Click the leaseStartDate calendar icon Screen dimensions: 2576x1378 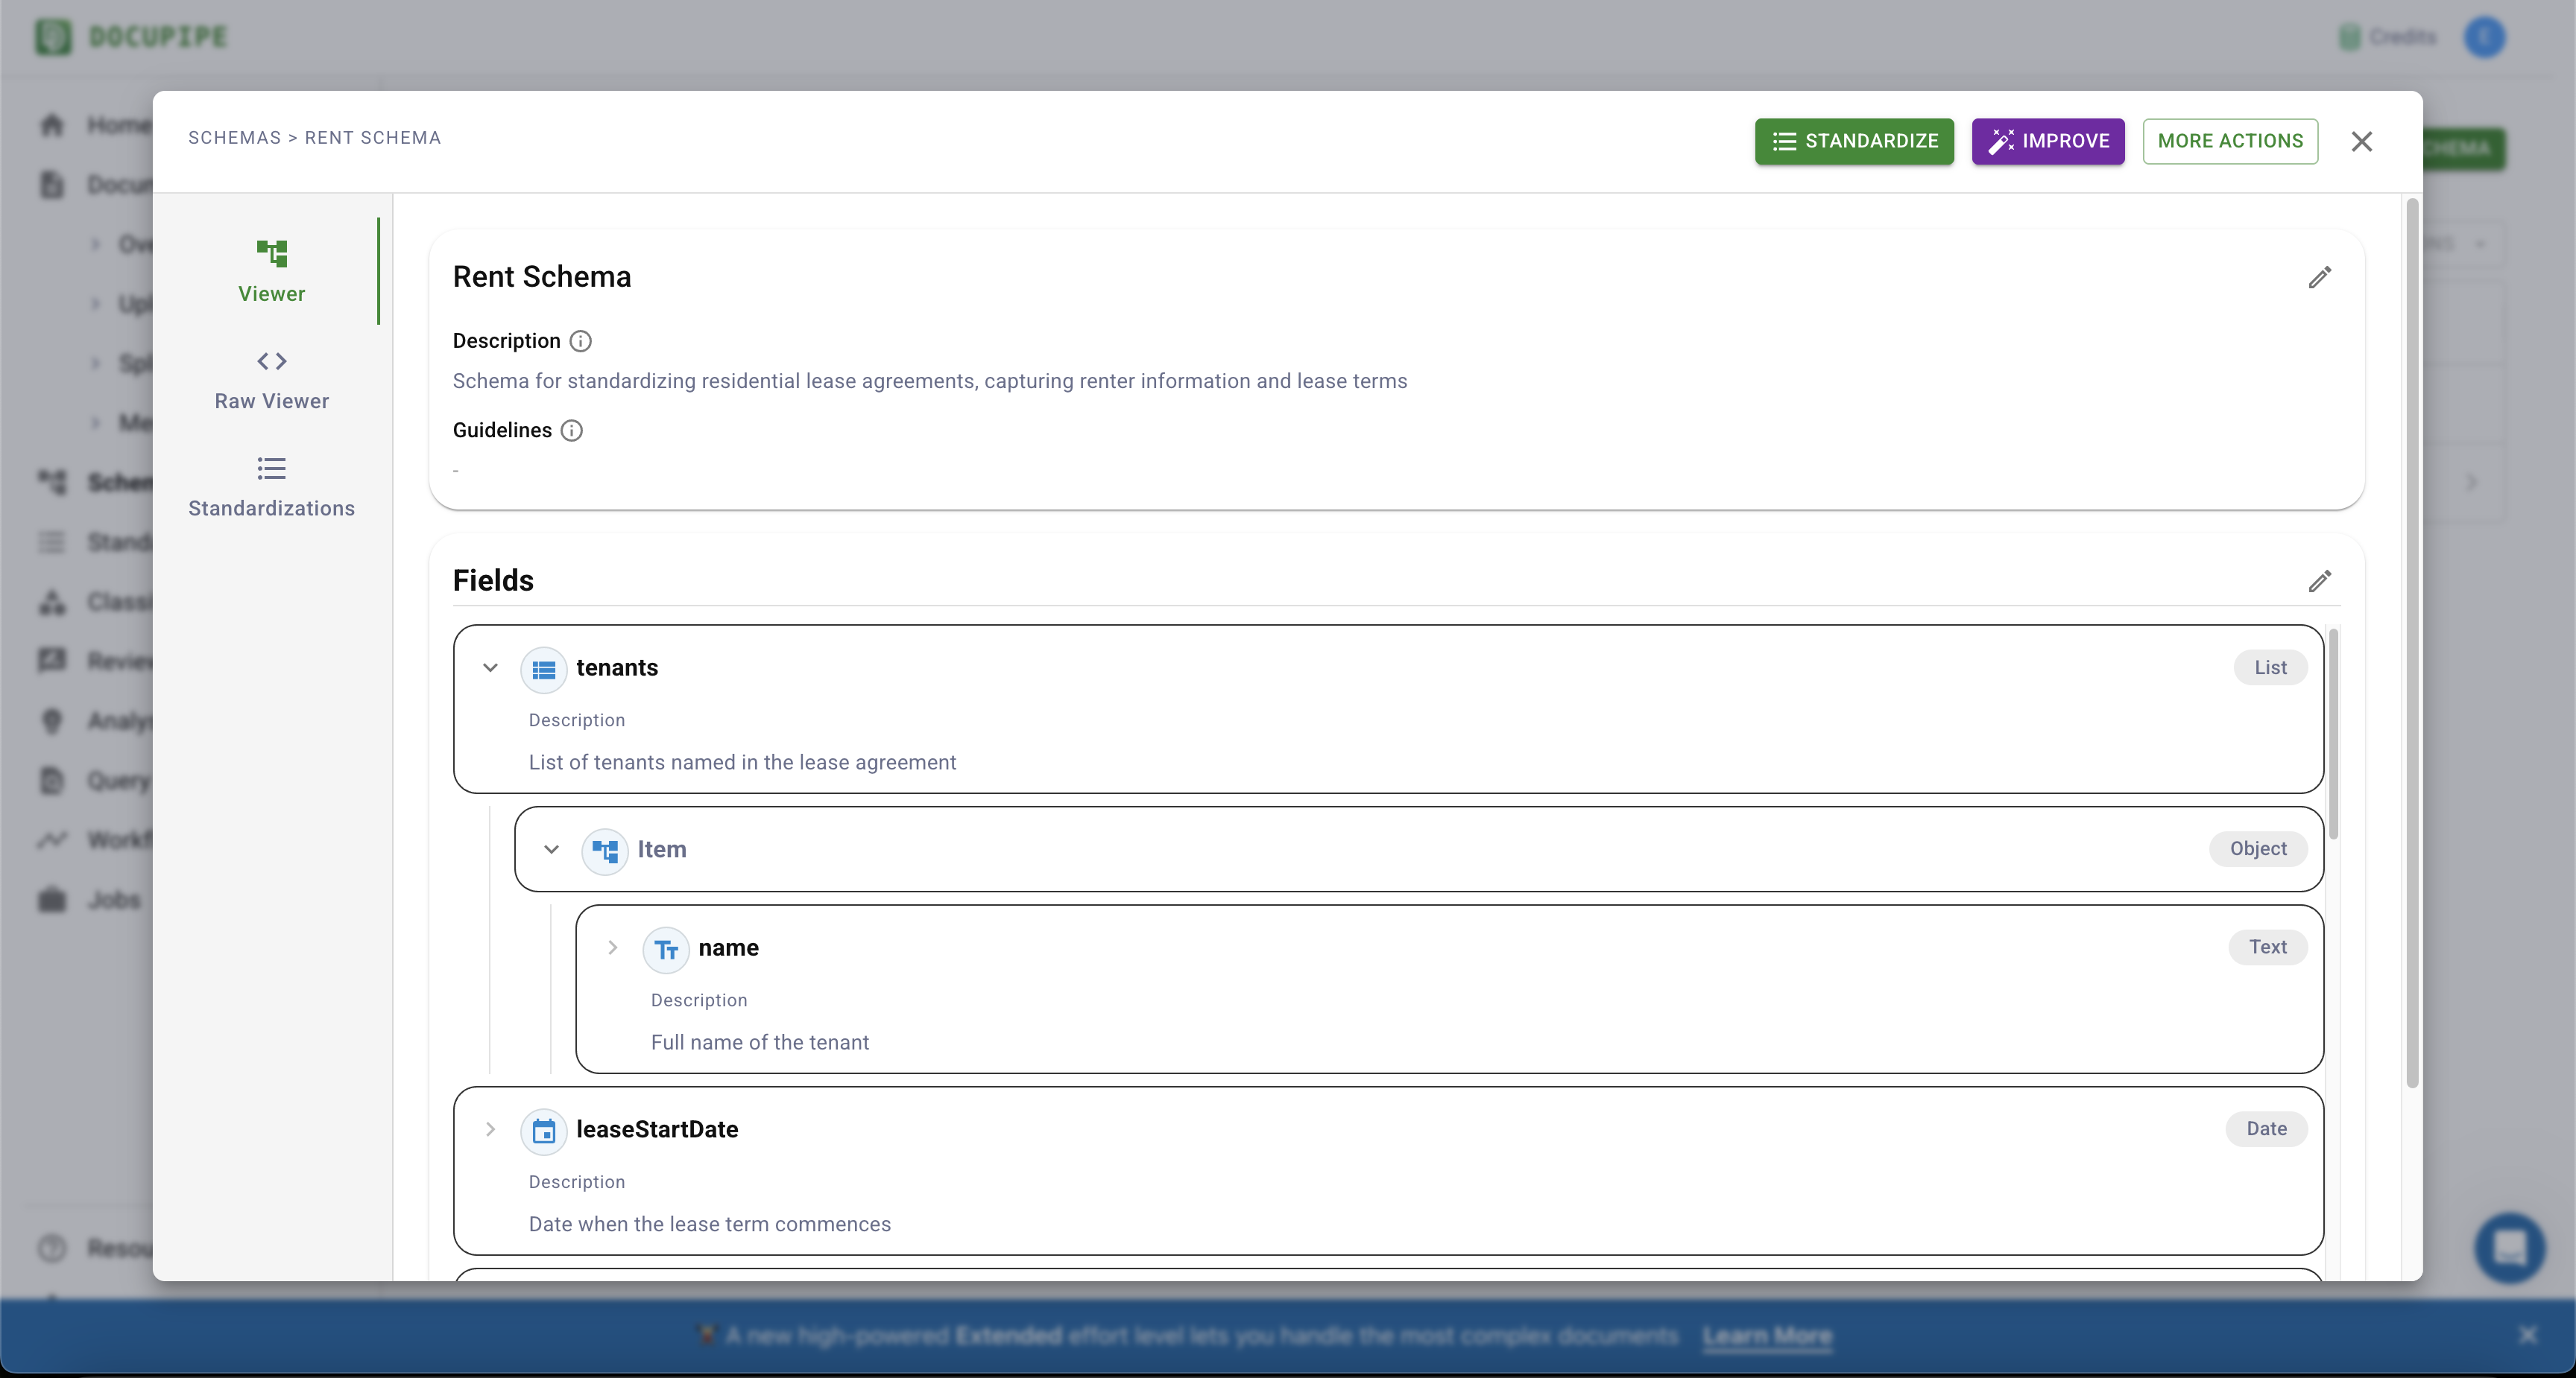543,1130
